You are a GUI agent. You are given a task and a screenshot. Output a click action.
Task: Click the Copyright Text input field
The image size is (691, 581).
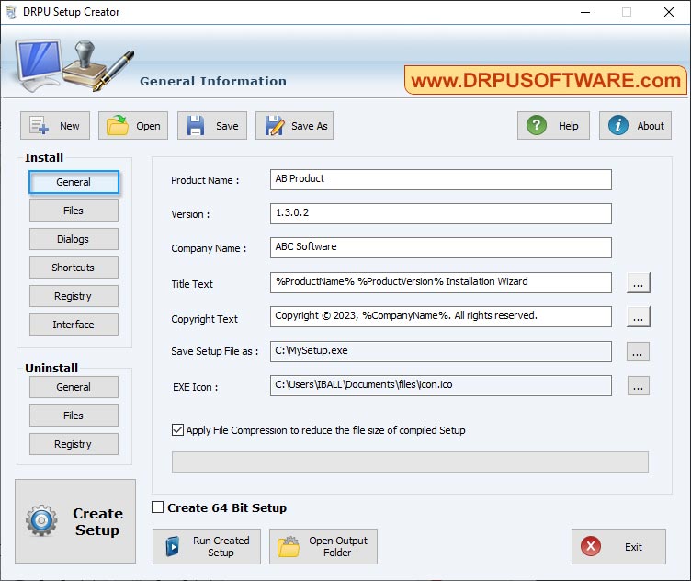441,317
